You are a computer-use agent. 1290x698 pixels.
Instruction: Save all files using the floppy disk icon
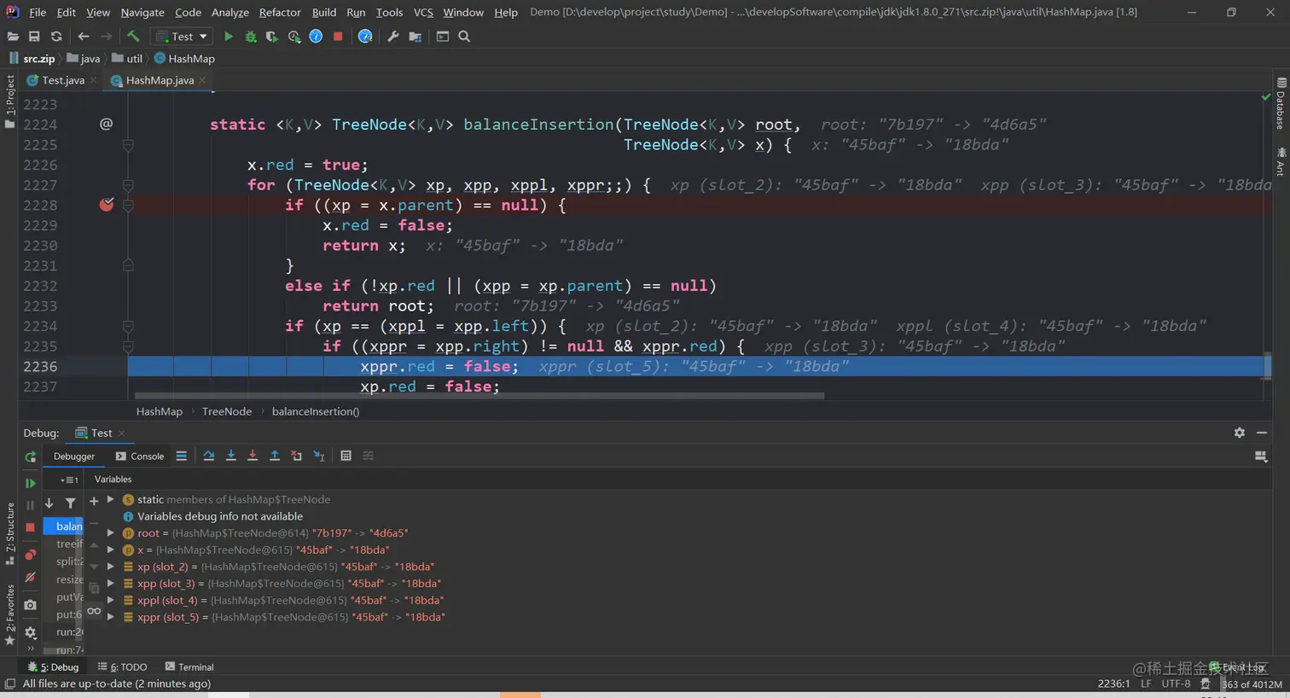34,37
